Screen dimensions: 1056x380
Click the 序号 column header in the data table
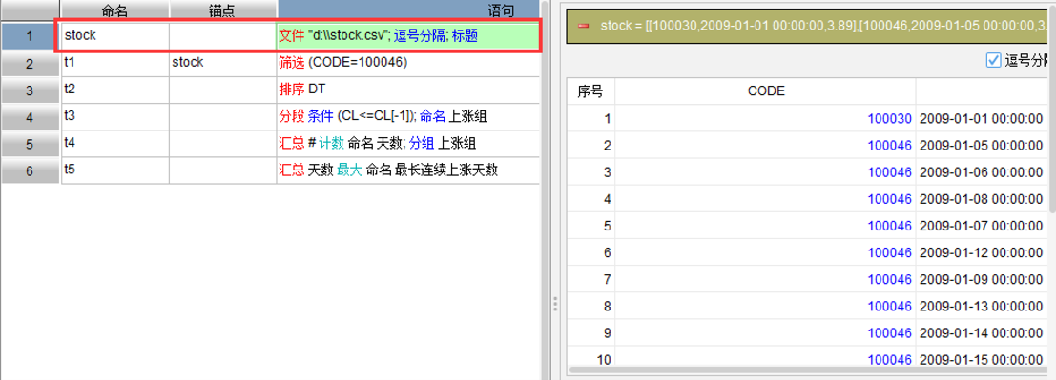click(x=590, y=91)
